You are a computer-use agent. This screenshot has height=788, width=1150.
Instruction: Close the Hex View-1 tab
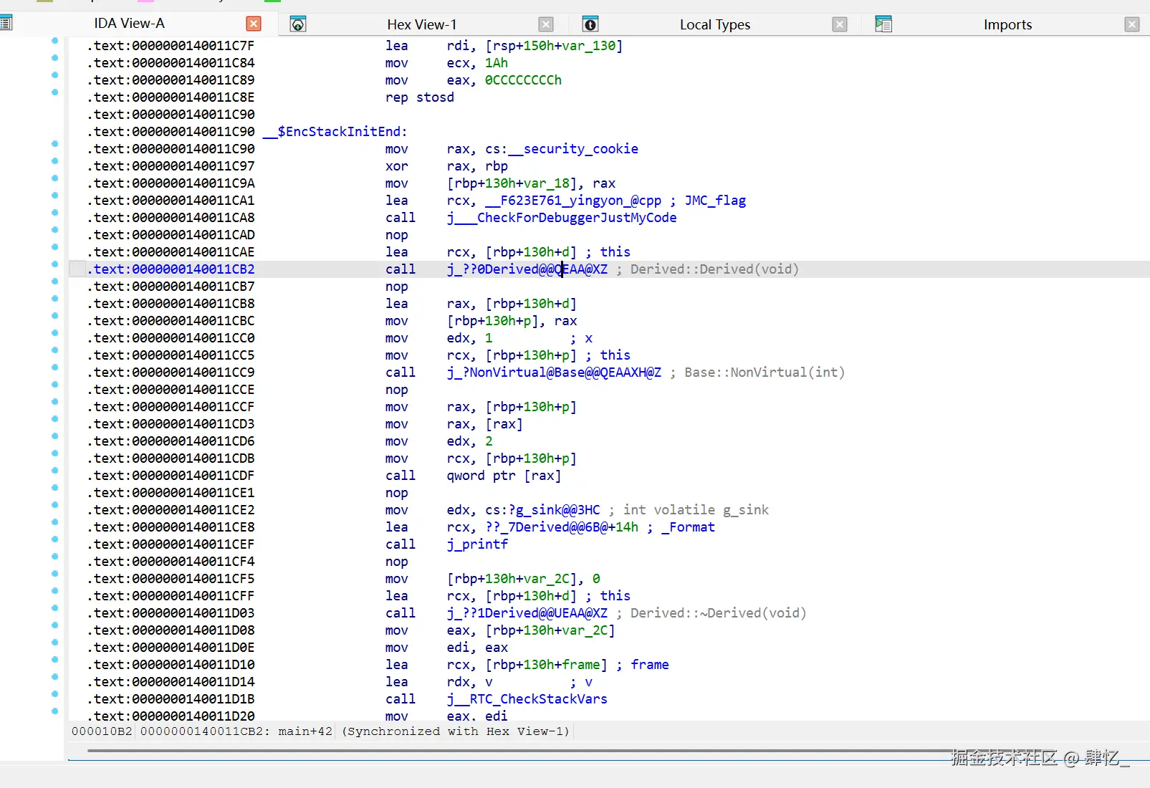pos(546,24)
